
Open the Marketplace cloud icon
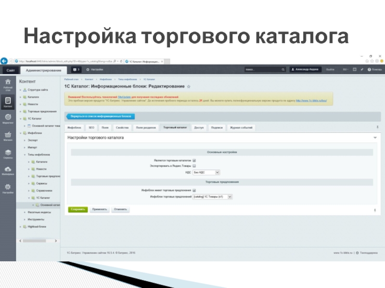[x=8, y=171]
